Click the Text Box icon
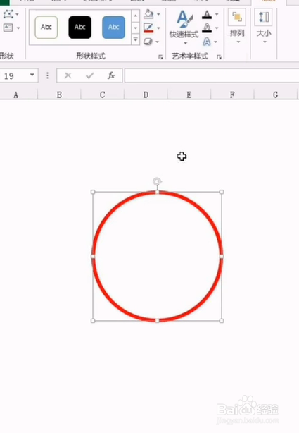The width and height of the screenshot is (299, 433). [x=8, y=28]
